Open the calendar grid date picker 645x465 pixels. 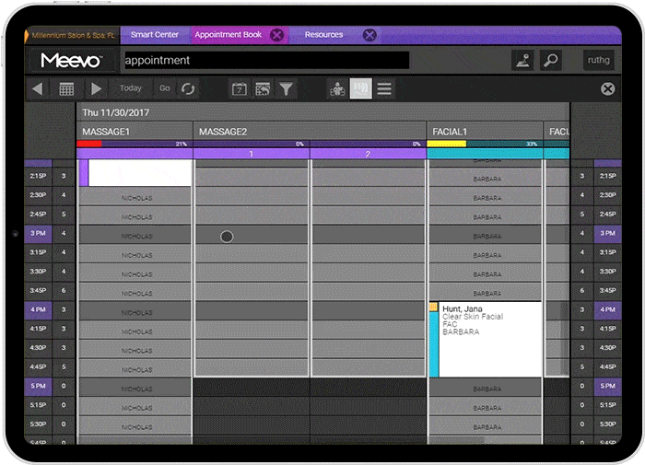click(x=66, y=88)
